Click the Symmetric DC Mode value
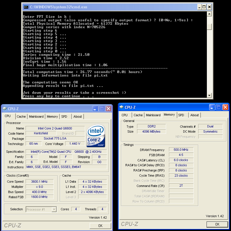This screenshot has width=231, height=231. tap(210, 131)
